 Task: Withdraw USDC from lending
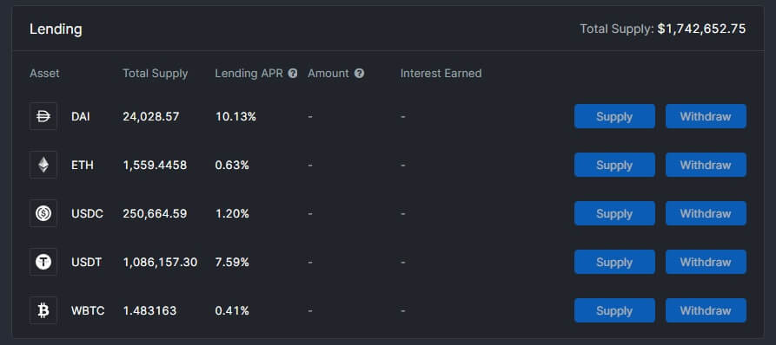(706, 213)
